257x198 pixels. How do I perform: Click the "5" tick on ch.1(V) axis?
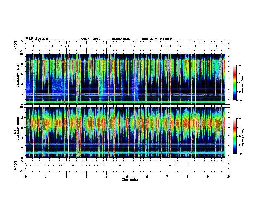(23, 41)
